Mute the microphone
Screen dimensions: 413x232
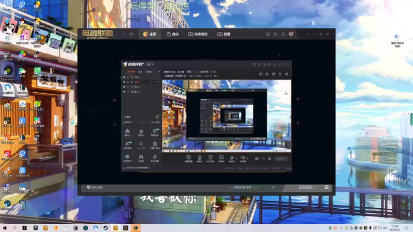coord(231,159)
